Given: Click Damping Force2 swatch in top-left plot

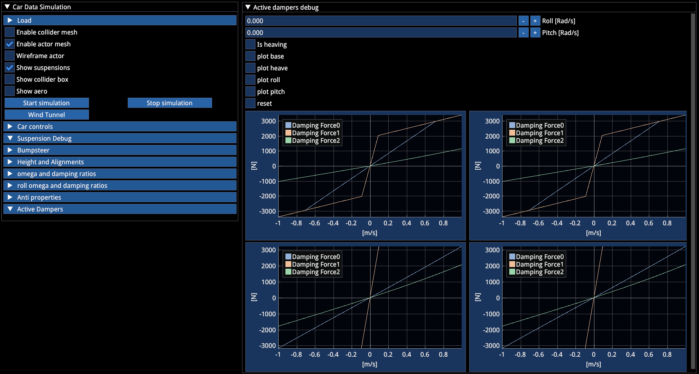Looking at the screenshot, I should 288,140.
